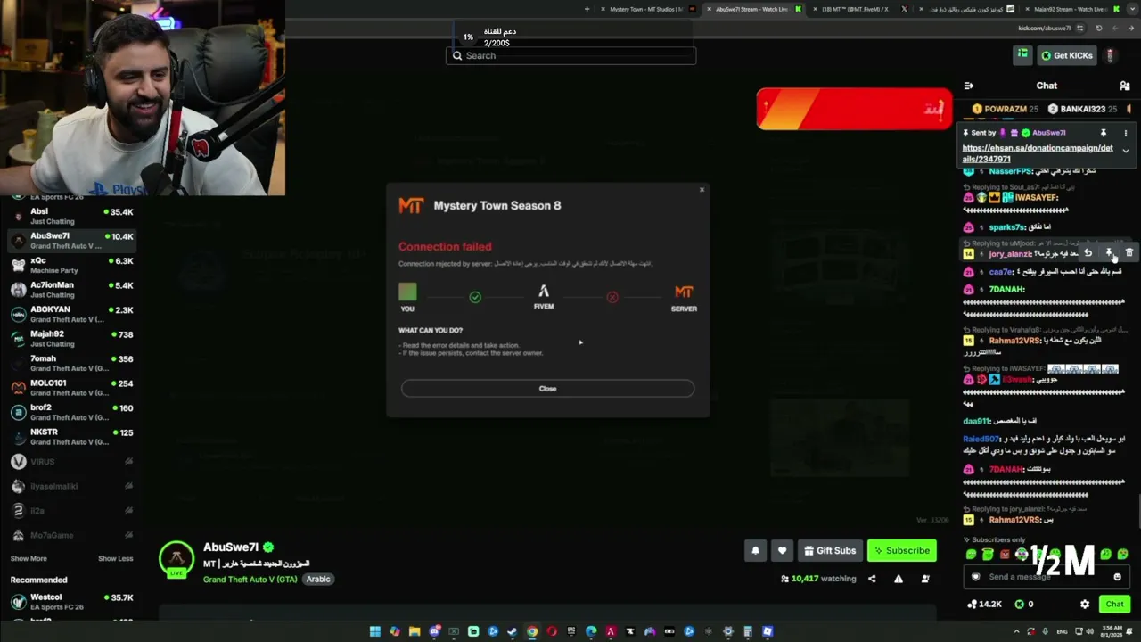Open Majah92 channel in sidebar
The image size is (1141, 642).
coord(71,339)
